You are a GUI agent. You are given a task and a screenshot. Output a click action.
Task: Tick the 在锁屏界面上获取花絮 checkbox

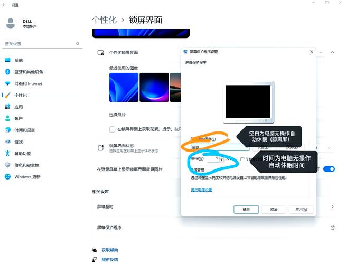(x=112, y=129)
